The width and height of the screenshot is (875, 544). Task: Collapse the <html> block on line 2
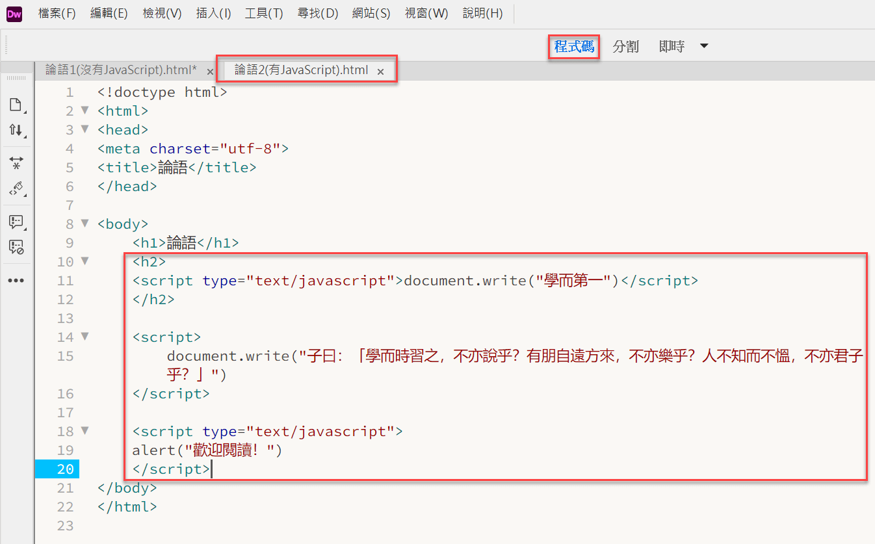coord(85,110)
